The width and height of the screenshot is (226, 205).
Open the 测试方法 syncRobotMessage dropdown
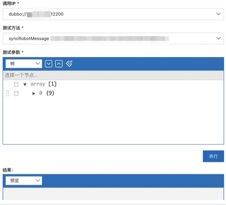coord(113,39)
